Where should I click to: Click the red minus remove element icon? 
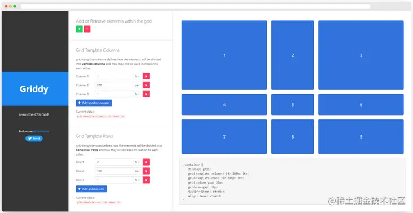[87, 29]
